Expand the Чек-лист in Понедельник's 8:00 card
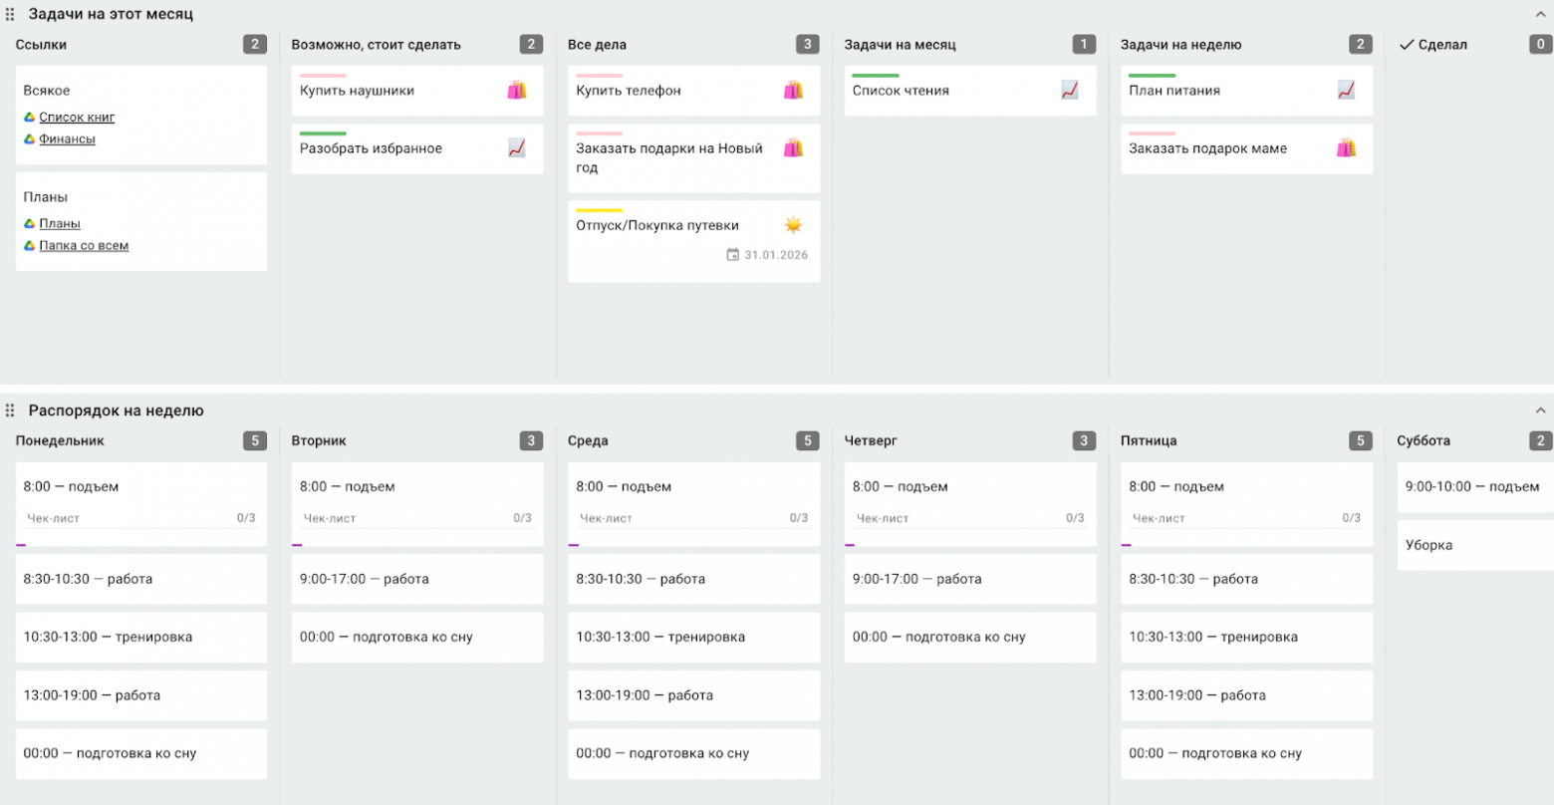This screenshot has height=805, width=1554. [x=54, y=518]
